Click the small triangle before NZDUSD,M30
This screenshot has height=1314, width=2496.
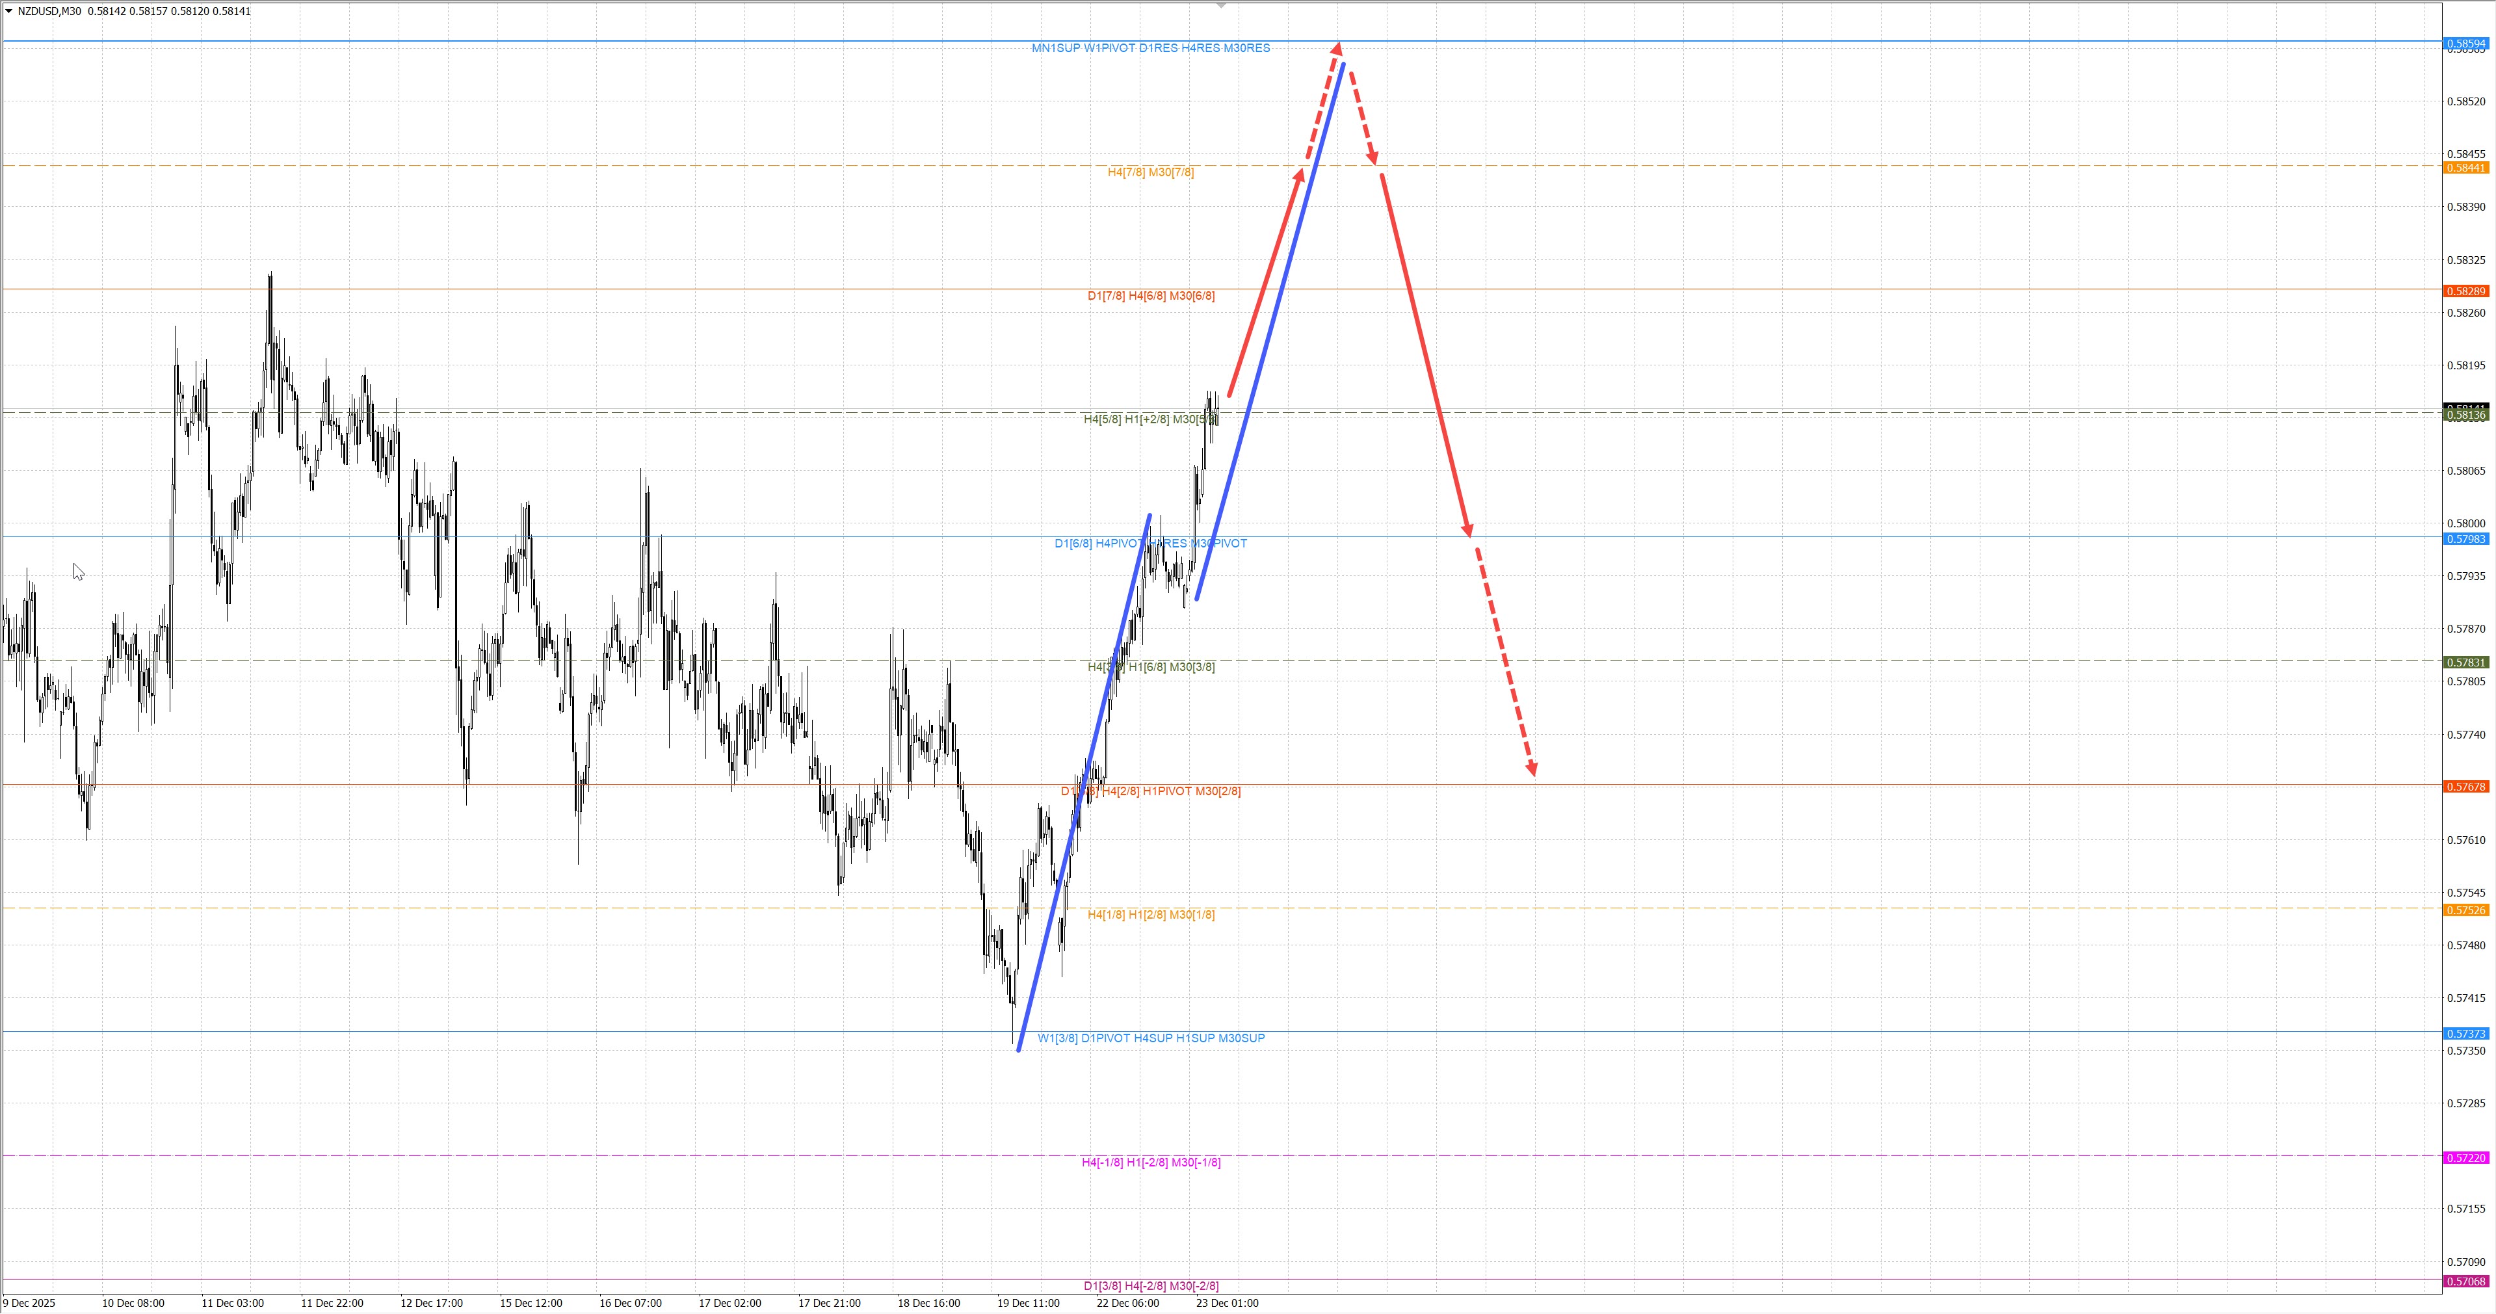[x=8, y=12]
